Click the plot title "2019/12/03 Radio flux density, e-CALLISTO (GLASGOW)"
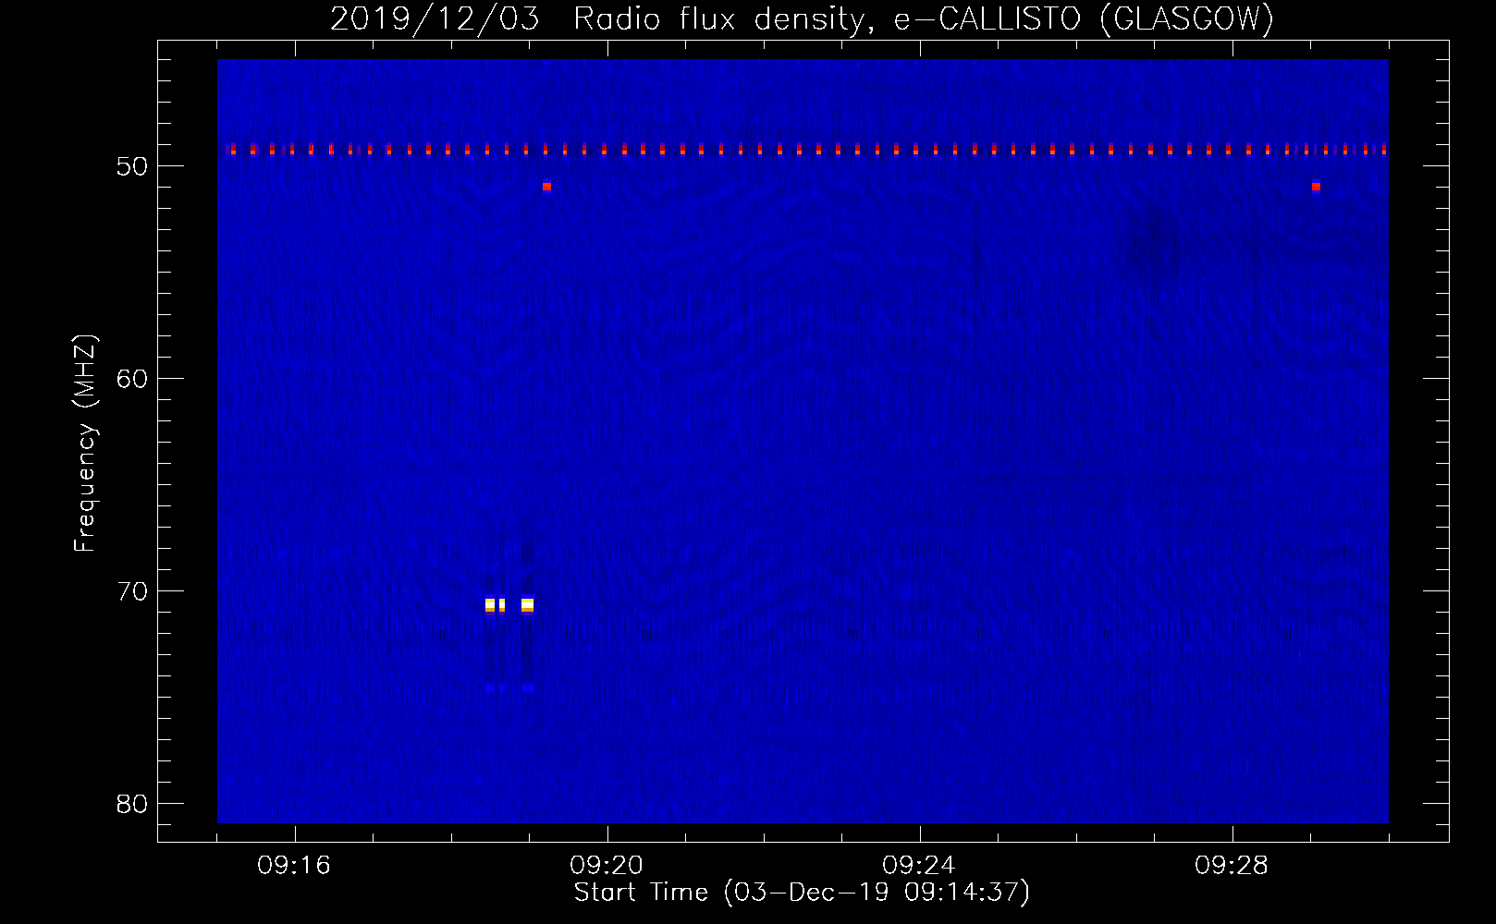Viewport: 1496px width, 924px height. pyautogui.click(x=802, y=18)
